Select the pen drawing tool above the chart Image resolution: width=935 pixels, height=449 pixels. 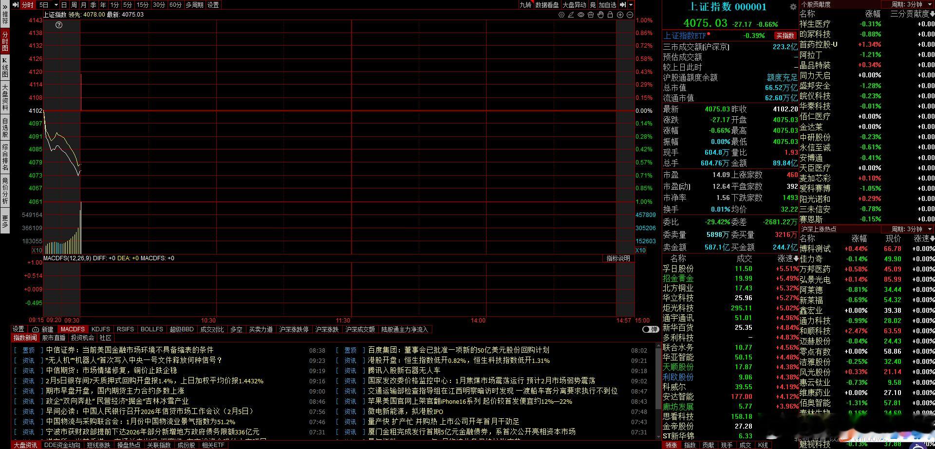[x=571, y=15]
